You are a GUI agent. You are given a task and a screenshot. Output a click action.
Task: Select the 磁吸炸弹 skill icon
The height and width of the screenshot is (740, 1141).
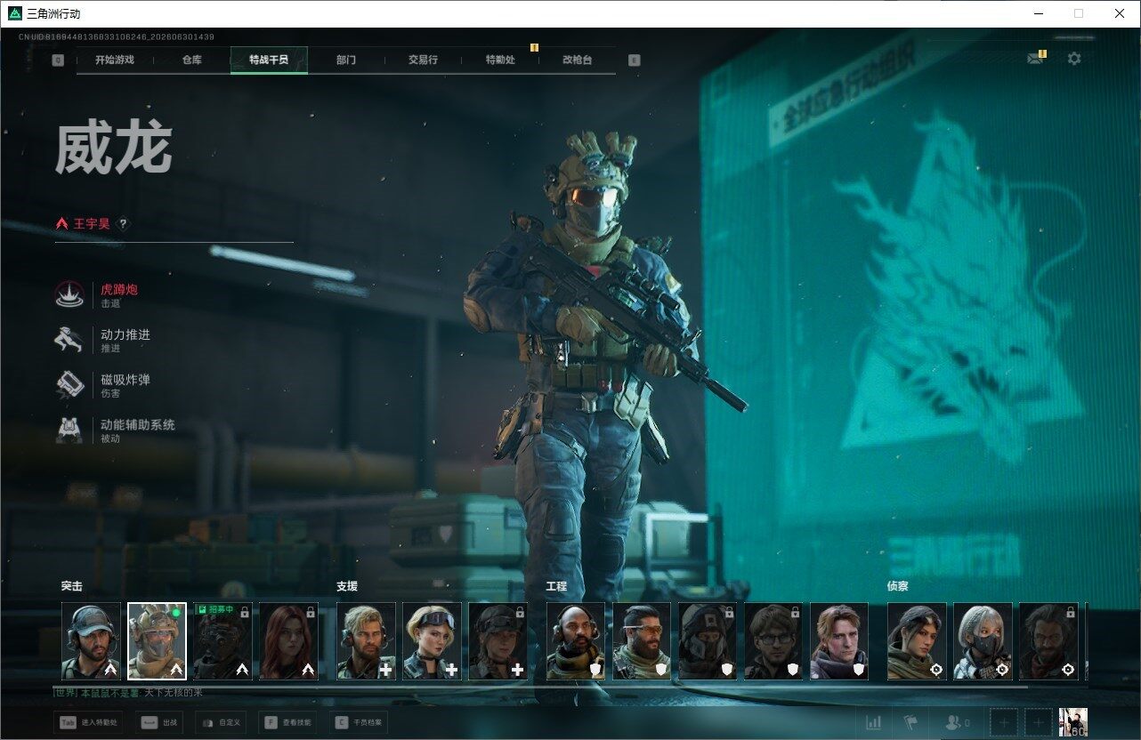[70, 385]
